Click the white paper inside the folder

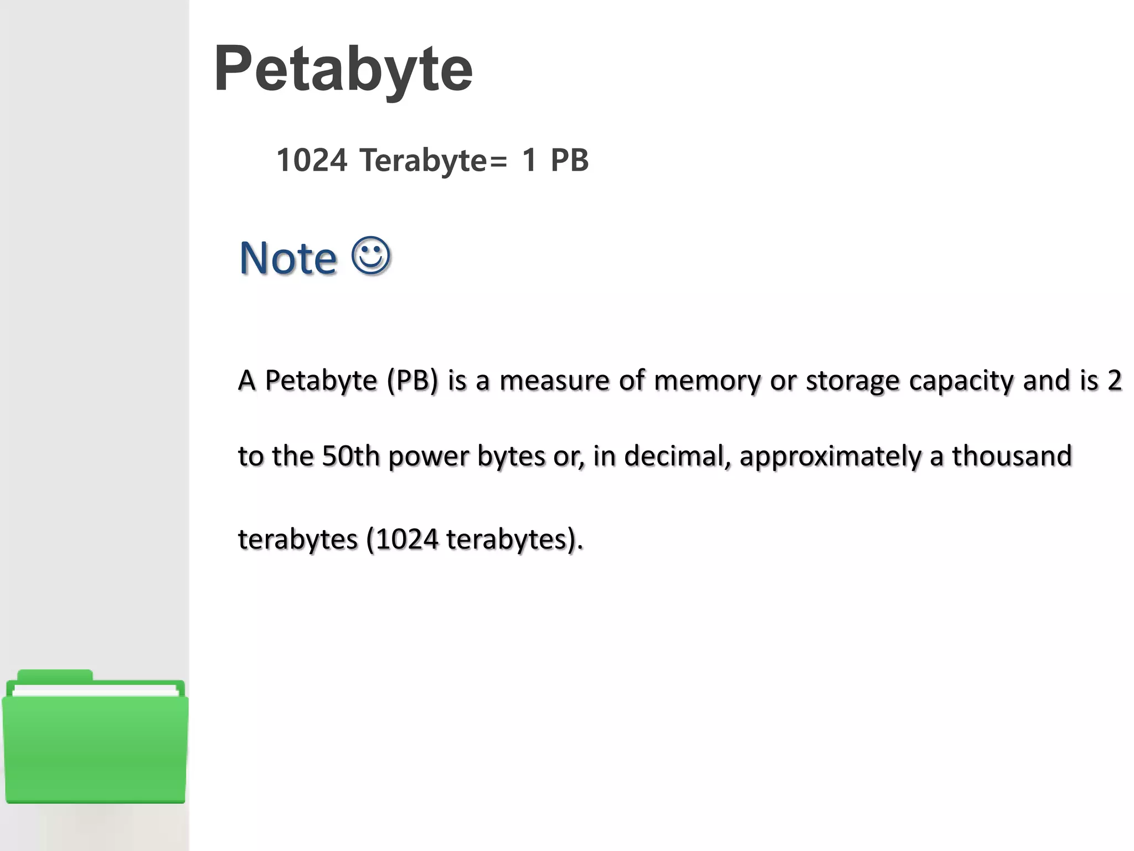pos(95,691)
